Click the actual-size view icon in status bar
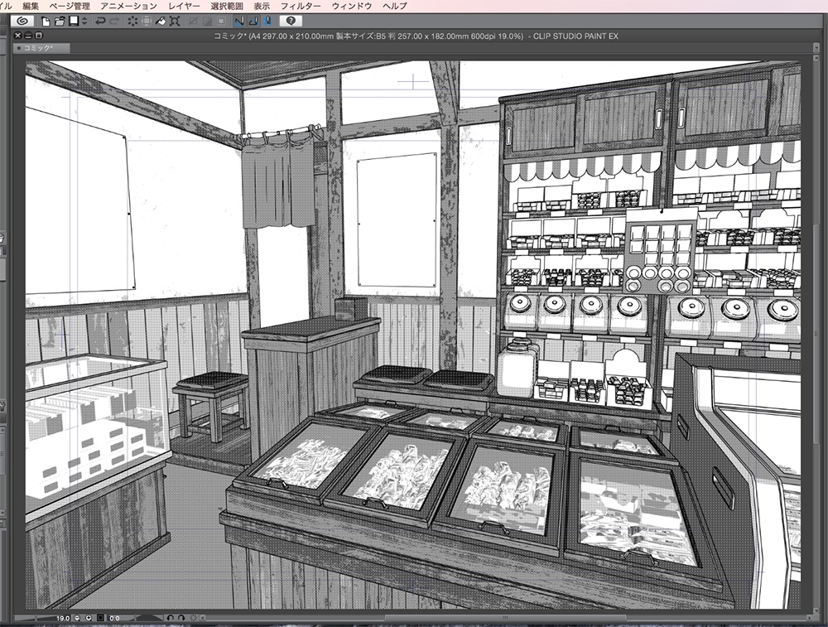Viewport: 828px width, 627px height. click(x=99, y=617)
